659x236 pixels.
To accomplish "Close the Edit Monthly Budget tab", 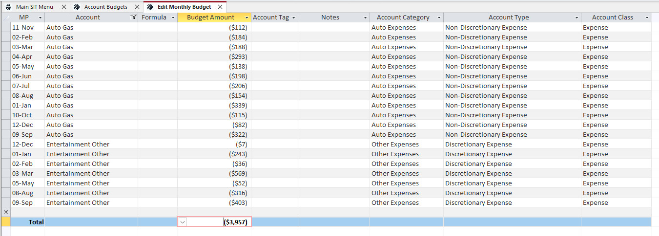I will (x=220, y=7).
